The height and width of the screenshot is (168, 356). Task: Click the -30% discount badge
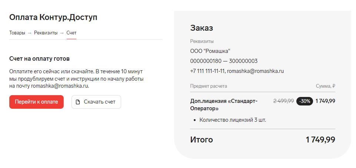pyautogui.click(x=305, y=101)
